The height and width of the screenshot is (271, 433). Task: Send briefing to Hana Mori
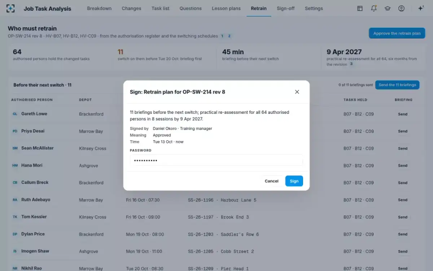(403, 165)
